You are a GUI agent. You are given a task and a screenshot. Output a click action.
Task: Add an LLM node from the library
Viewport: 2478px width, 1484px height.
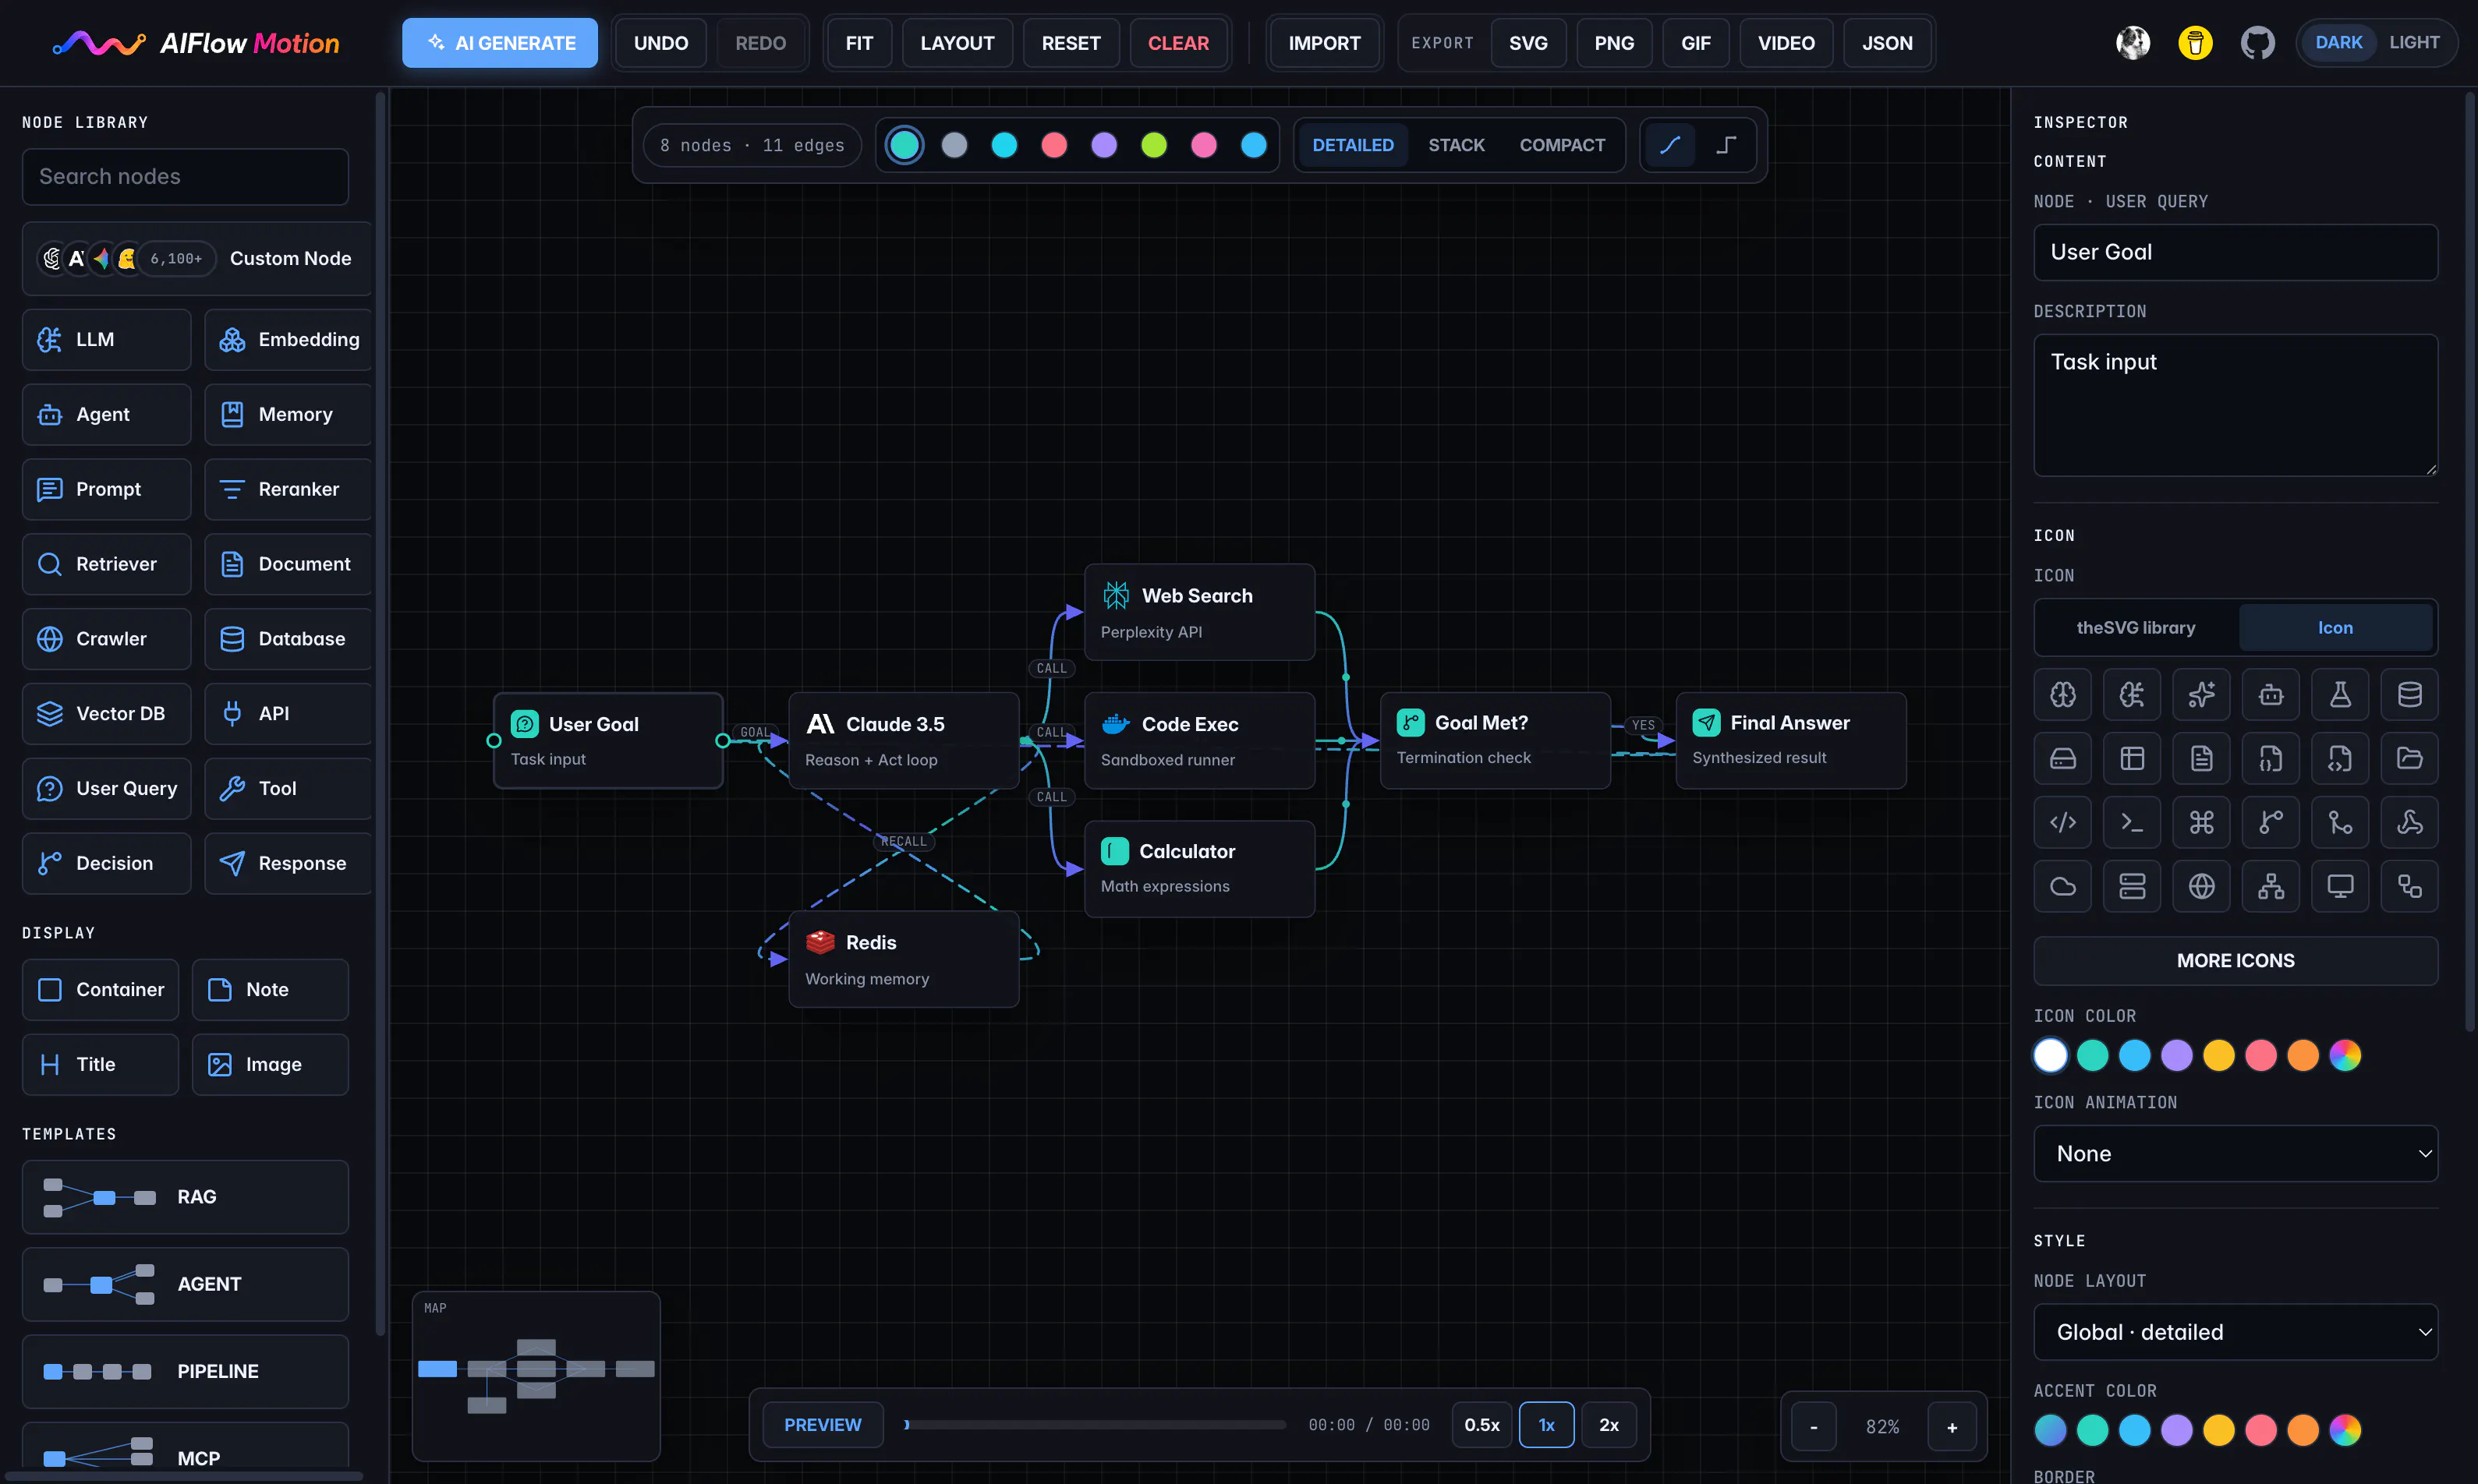(x=106, y=339)
